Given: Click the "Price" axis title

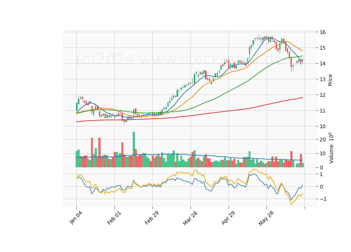Looking at the screenshot, I should tap(330, 80).
